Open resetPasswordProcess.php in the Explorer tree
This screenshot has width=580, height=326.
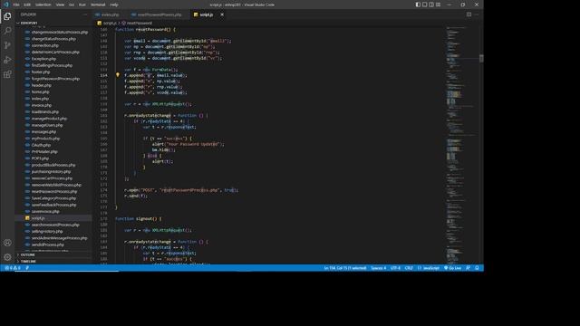click(54, 191)
